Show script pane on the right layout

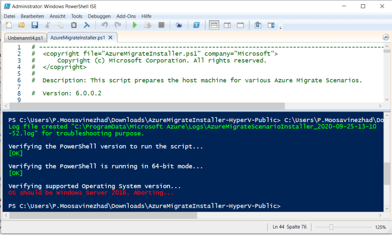(x=227, y=25)
